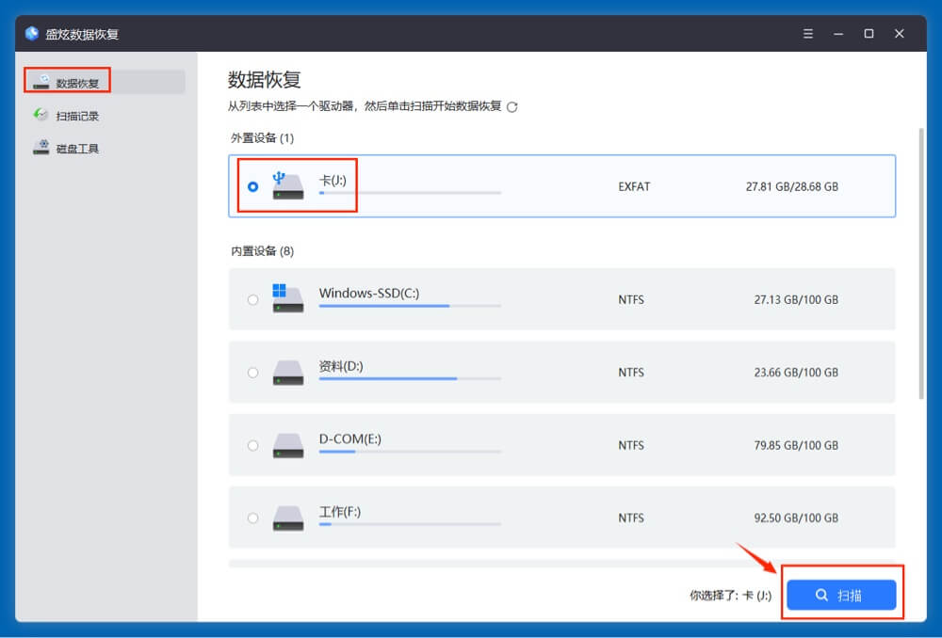The width and height of the screenshot is (942, 638).
Task: Click the Windows-SSD(C:) drive icon
Action: coord(287,298)
